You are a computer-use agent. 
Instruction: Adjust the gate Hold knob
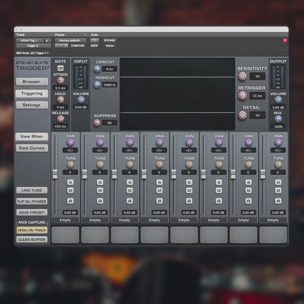pyautogui.click(x=60, y=100)
